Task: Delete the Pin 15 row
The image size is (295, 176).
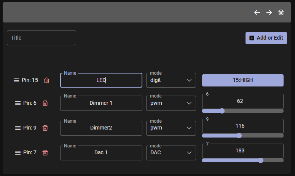Action: [46, 80]
